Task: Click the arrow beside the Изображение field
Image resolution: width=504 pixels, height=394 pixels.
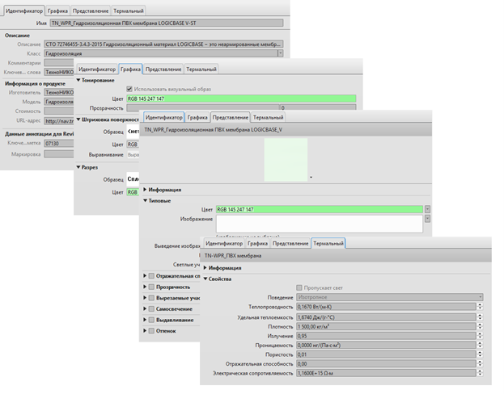Action: click(427, 220)
